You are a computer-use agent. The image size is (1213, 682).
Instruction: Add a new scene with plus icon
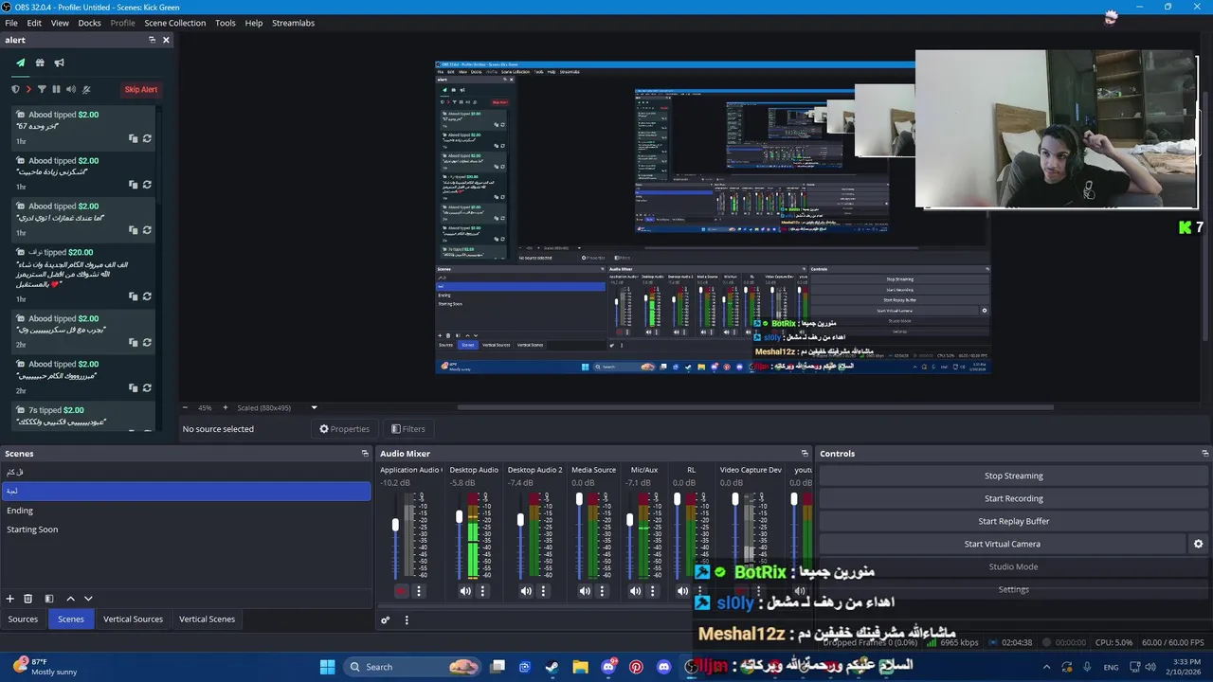tap(10, 599)
